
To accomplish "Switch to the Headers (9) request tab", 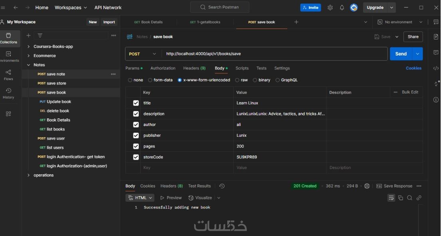I will 195,68.
